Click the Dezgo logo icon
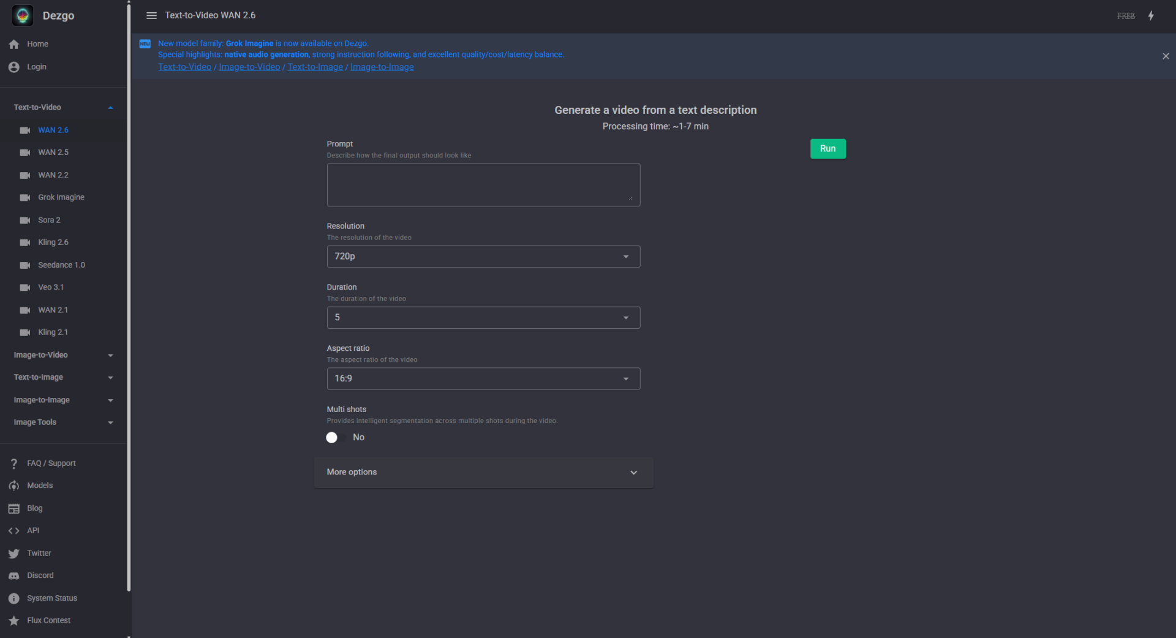 pyautogui.click(x=23, y=15)
